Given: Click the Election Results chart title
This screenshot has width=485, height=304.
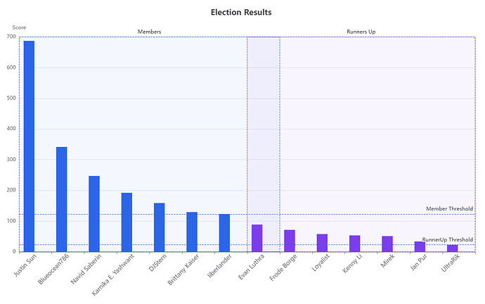Looking at the screenshot, I should [241, 12].
